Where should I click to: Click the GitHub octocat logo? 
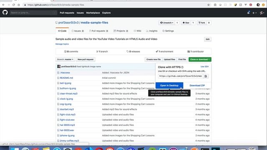point(5,12)
